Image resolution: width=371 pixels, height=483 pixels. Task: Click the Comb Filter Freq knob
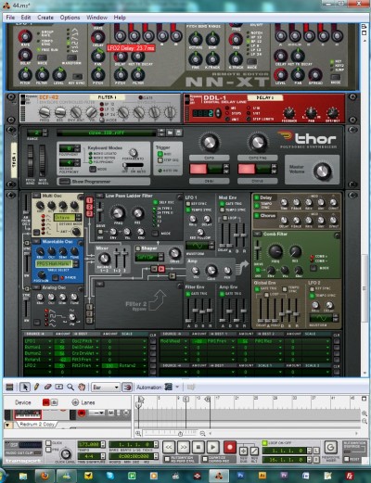(275, 251)
